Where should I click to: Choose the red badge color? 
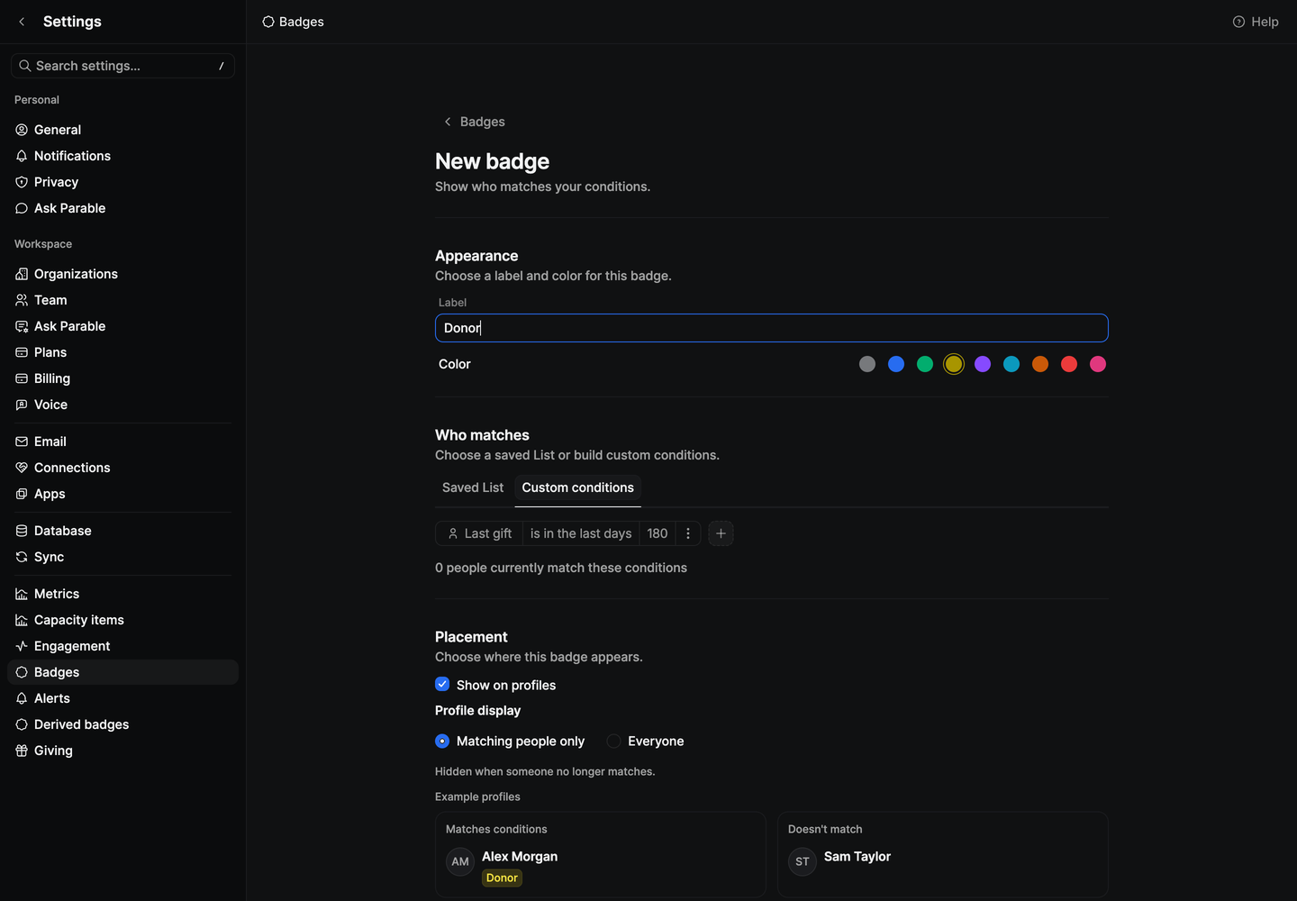pyautogui.click(x=1069, y=364)
